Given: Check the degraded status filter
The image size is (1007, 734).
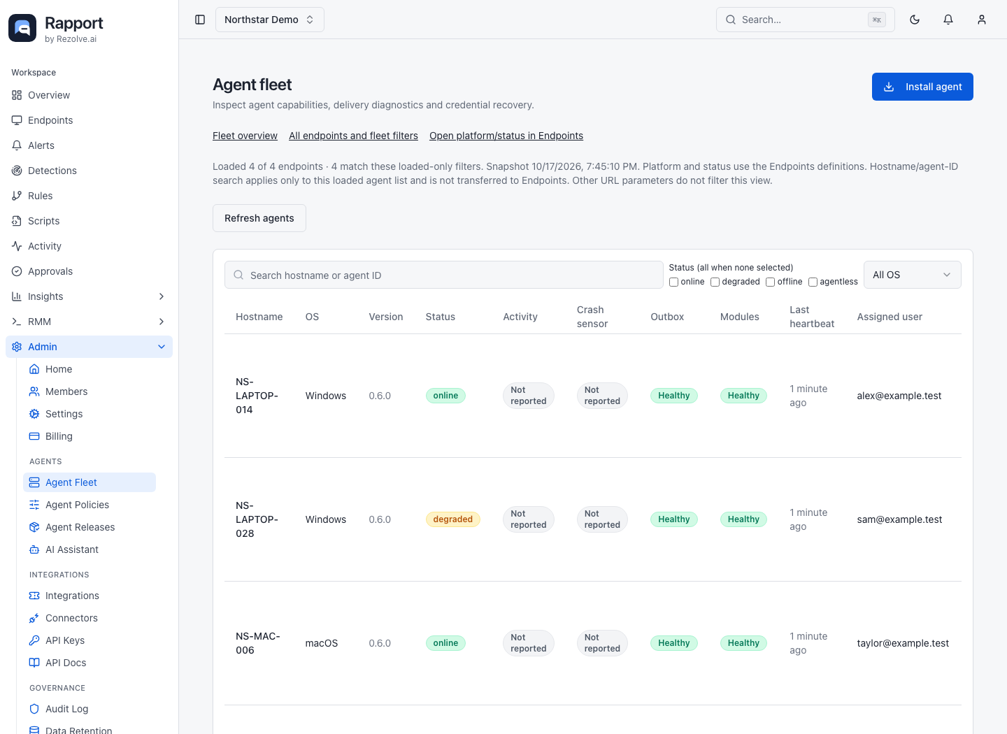Looking at the screenshot, I should pyautogui.click(x=715, y=282).
